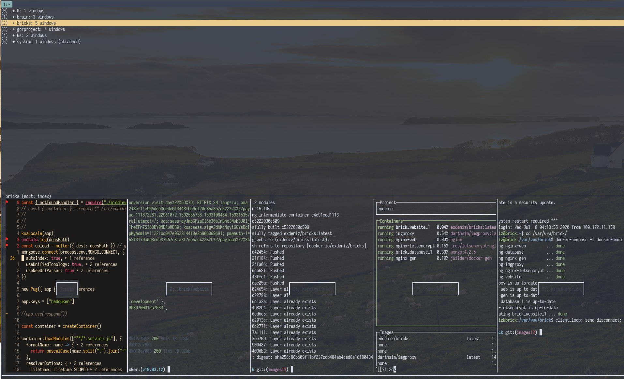Viewport: 624px width, 379px height.
Task: Click '6c1a3a: Layer already exists' line
Action: (x=284, y=302)
